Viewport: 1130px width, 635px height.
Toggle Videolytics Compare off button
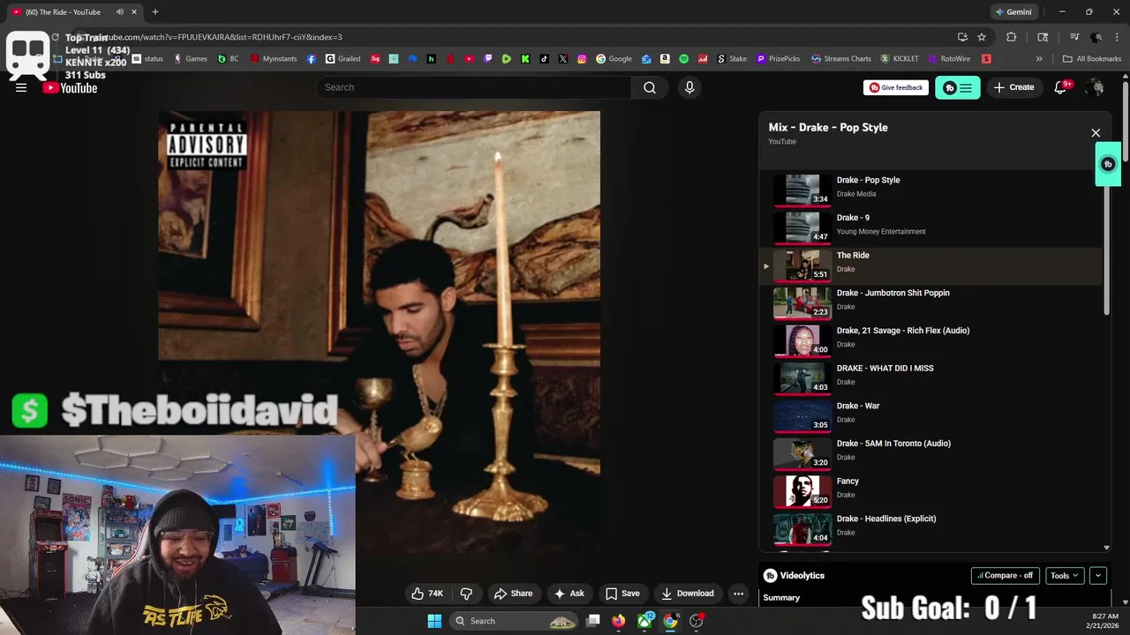pyautogui.click(x=1006, y=576)
